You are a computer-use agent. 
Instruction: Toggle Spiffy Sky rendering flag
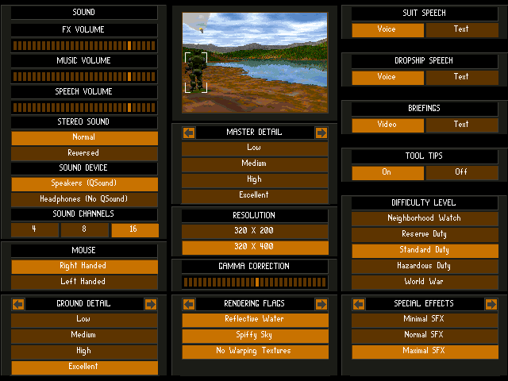point(255,336)
